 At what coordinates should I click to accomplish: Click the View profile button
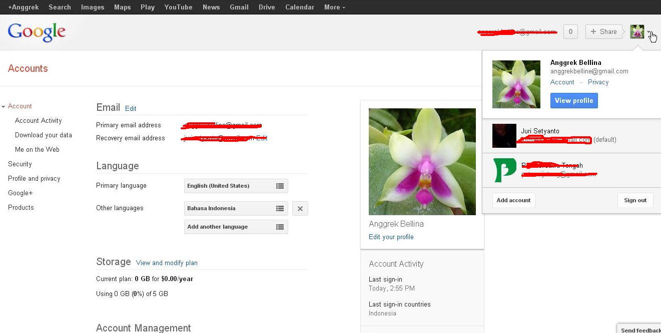(x=573, y=100)
